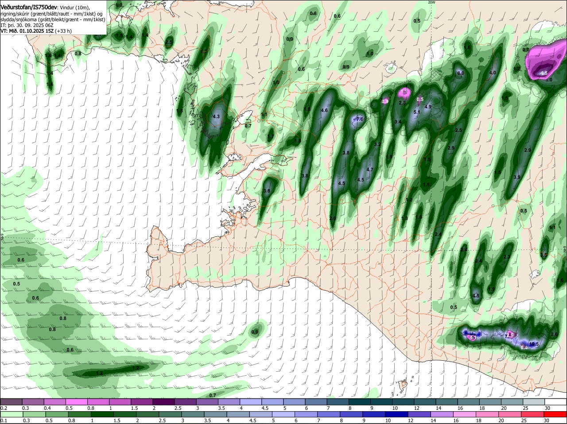This screenshot has height=424, width=567.
Task: Click the 2.6 precipitation value on the map
Action: pos(554,334)
